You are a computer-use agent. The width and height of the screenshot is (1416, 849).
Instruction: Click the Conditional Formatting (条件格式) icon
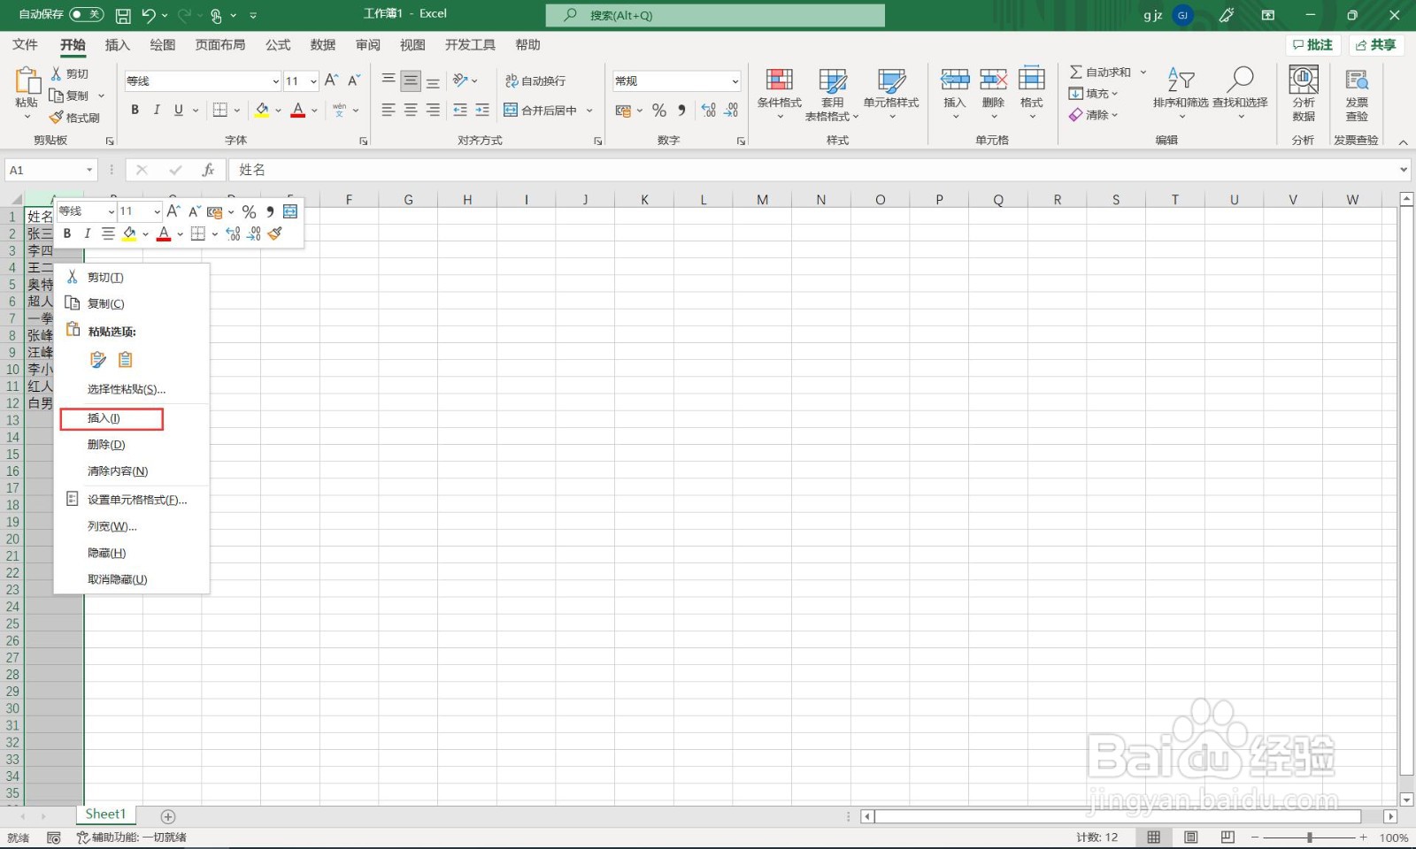pos(779,80)
